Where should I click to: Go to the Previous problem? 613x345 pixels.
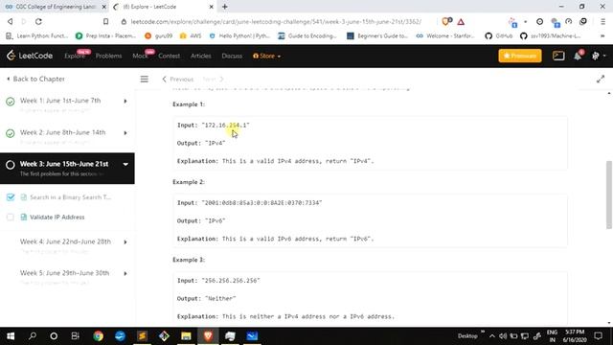[x=178, y=79]
